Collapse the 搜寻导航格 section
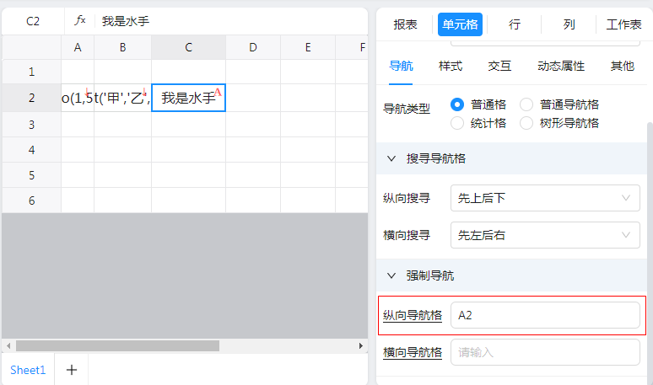Image resolution: width=653 pixels, height=385 pixels. pos(391,158)
